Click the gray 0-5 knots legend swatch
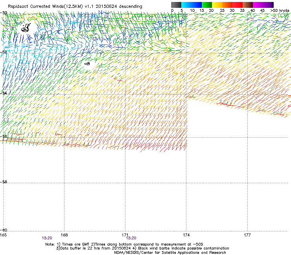This screenshot has width=291, height=255. coord(176,5)
